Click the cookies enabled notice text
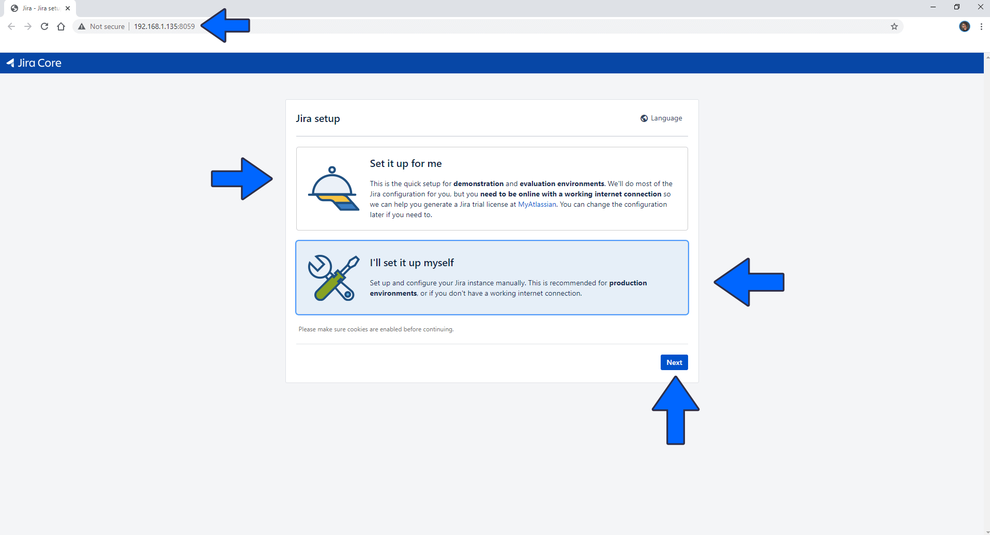 (376, 329)
